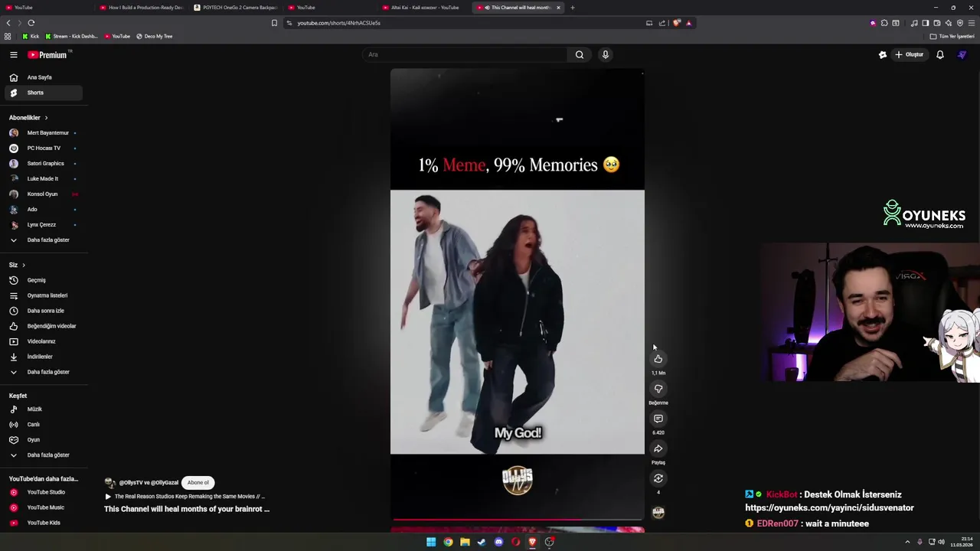This screenshot has height=551, width=980.
Task: Open Deco My Tree bookmark
Action: 154,36
